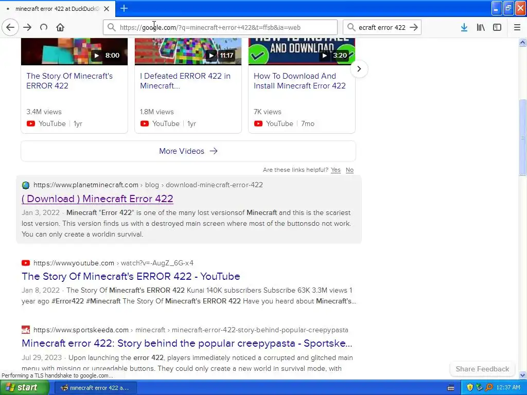Select the minecraft error 422 DuckDuckGo tab
This screenshot has width=527, height=395.
pos(57,9)
